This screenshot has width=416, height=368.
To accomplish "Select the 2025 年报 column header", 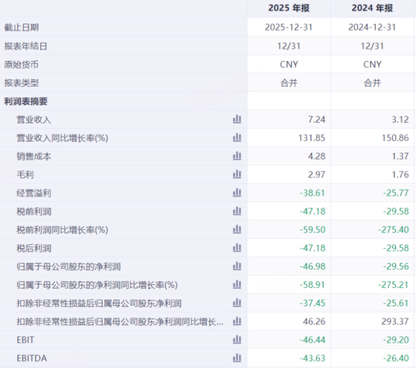I will (x=289, y=8).
